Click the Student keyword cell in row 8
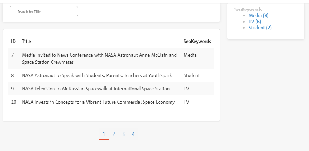The height and width of the screenshot is (151, 309). coord(191,75)
